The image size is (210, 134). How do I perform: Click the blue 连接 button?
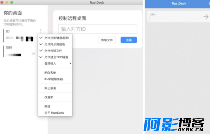pos(129,40)
